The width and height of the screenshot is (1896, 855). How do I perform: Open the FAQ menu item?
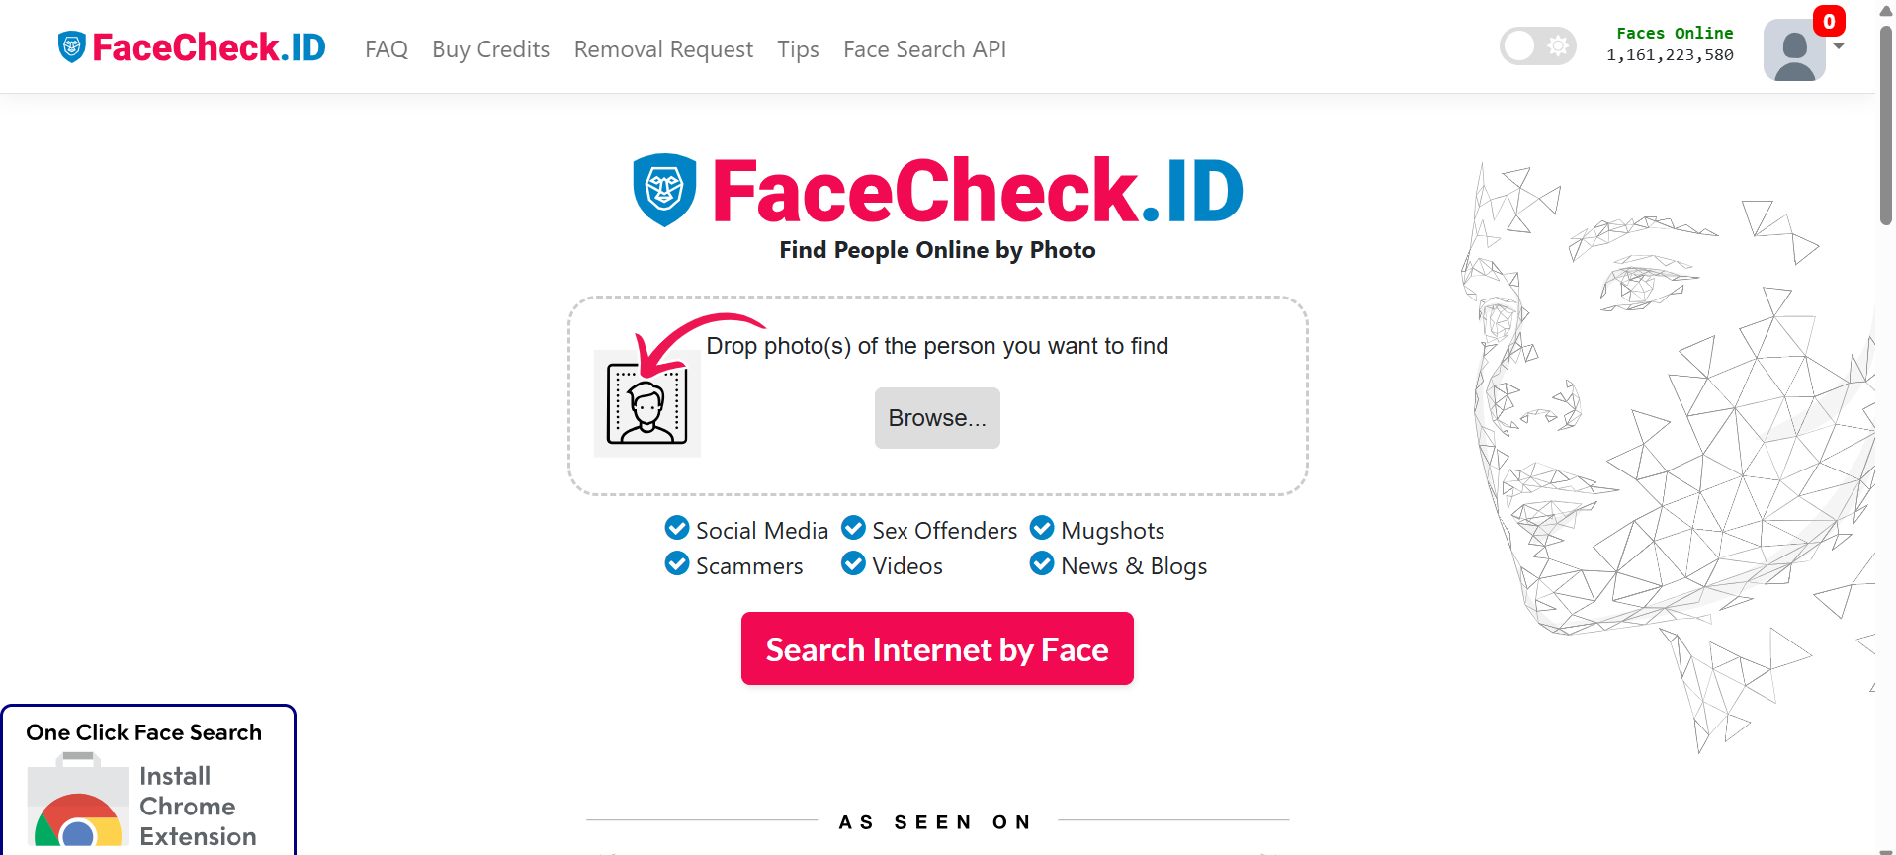coord(387,49)
